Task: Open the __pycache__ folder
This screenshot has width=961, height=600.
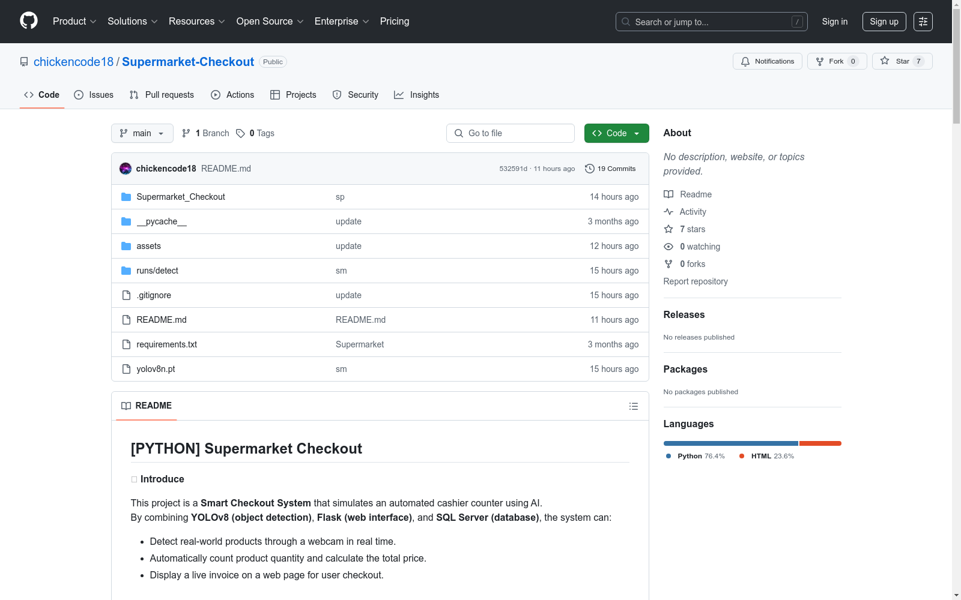Action: (x=162, y=221)
